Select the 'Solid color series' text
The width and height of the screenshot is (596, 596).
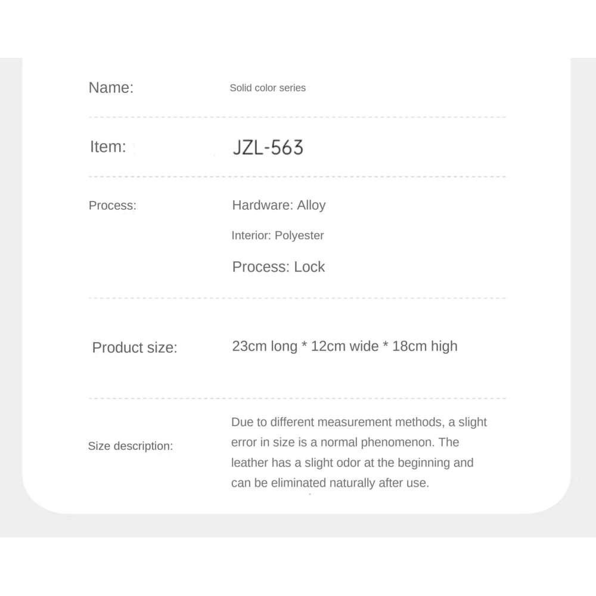pos(268,88)
